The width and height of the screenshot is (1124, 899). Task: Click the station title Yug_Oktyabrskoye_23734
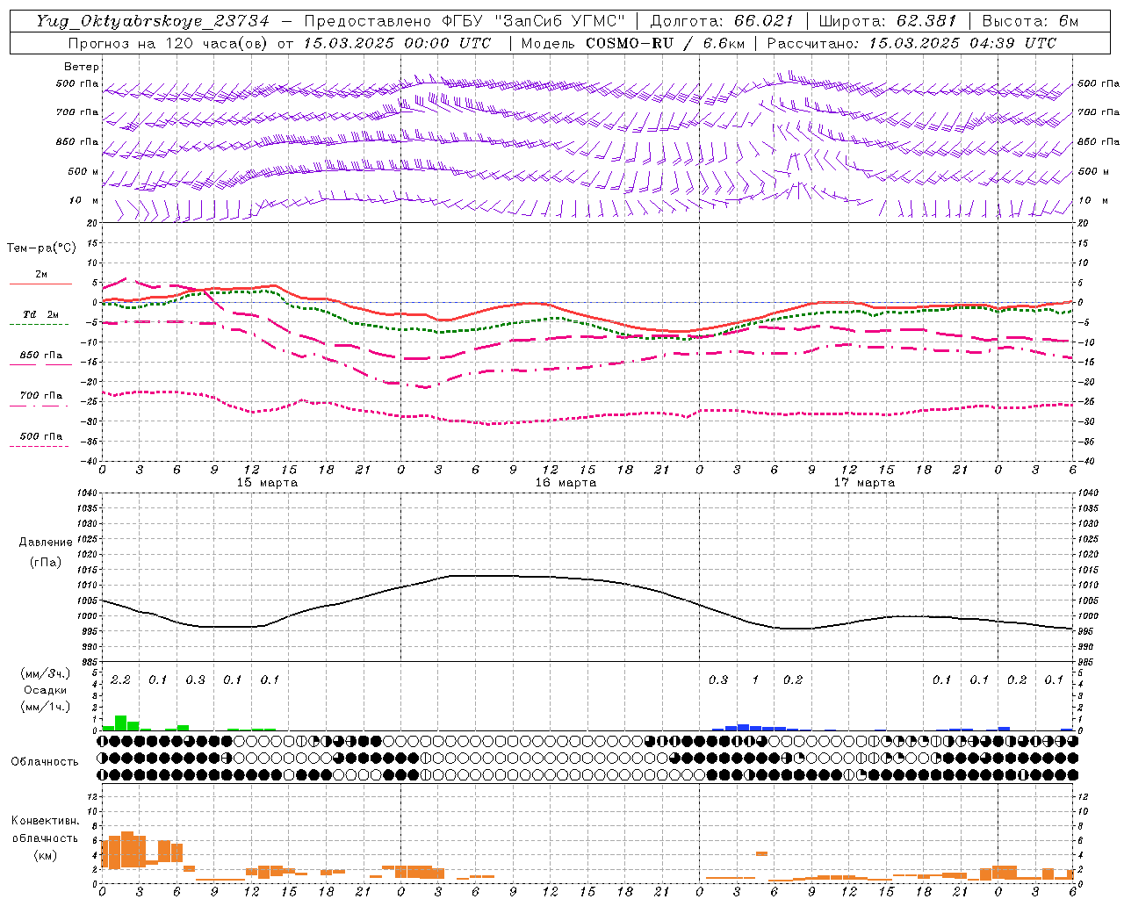click(x=153, y=21)
